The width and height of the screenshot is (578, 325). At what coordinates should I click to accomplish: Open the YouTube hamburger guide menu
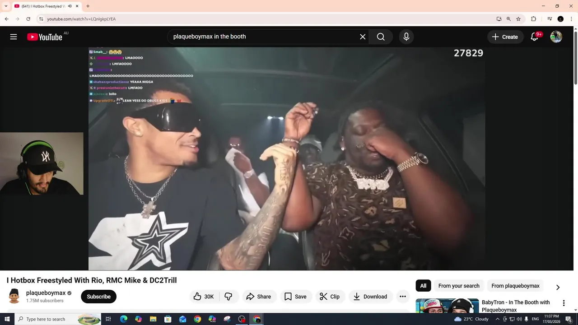(x=14, y=37)
